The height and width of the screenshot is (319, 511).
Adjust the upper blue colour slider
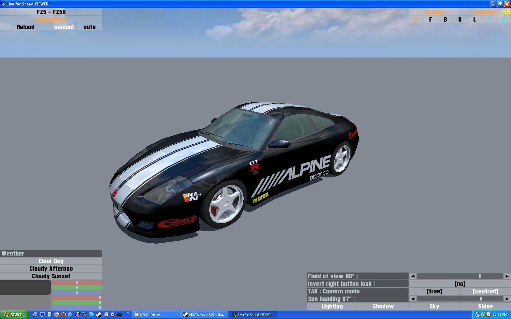(x=77, y=292)
